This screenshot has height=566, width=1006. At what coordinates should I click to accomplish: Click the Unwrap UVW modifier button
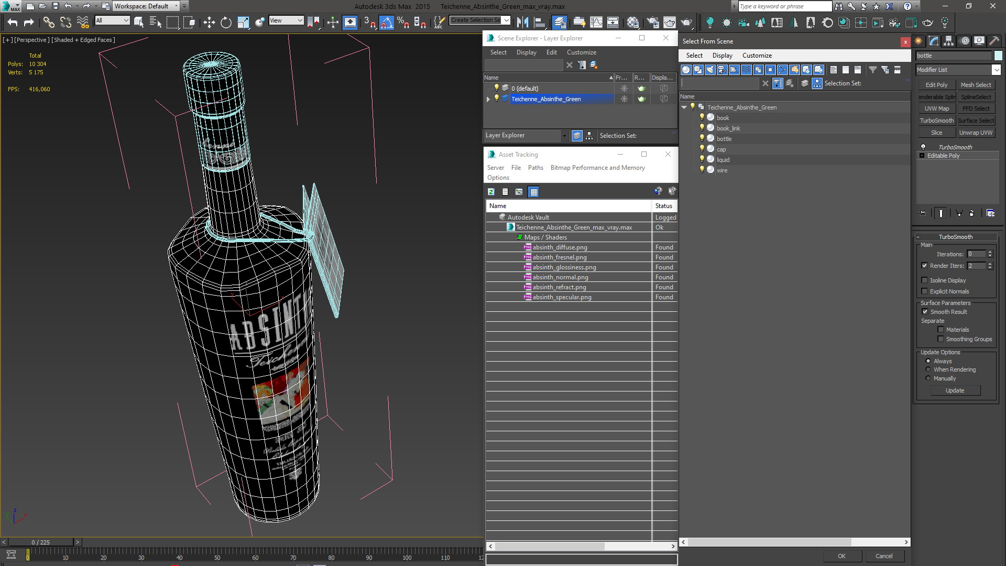coord(976,133)
